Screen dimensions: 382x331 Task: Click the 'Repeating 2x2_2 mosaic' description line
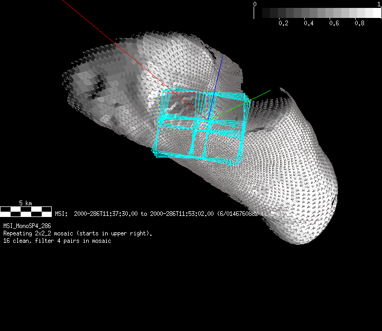click(x=78, y=233)
